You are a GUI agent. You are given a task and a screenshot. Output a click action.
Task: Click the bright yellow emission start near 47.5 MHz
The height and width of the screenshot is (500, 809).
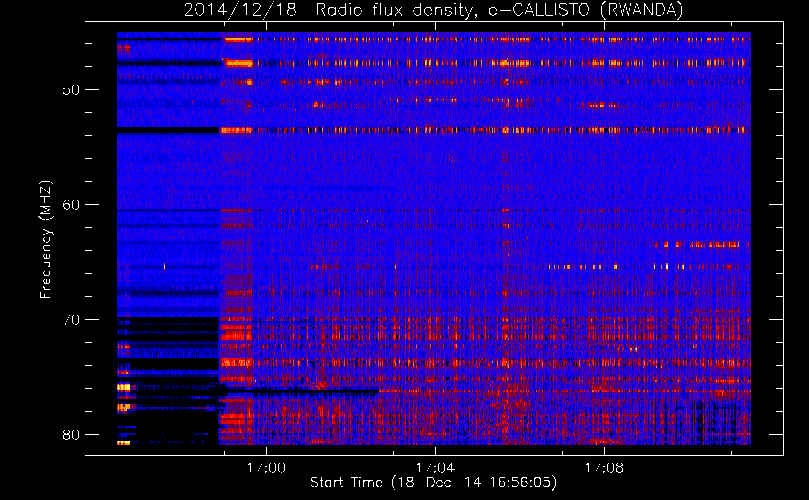click(x=239, y=63)
